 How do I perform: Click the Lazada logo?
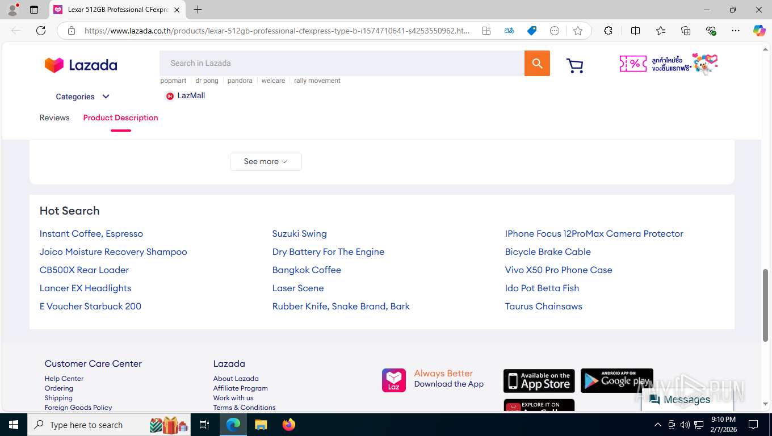81,65
